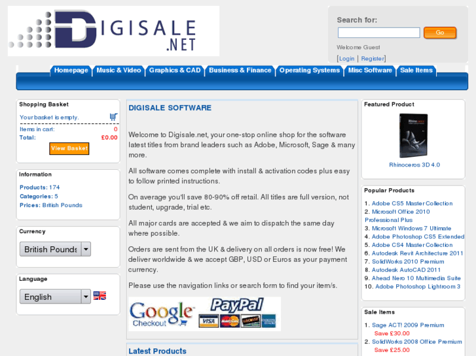
Task: Click the Visa card icon
Action: 209,321
